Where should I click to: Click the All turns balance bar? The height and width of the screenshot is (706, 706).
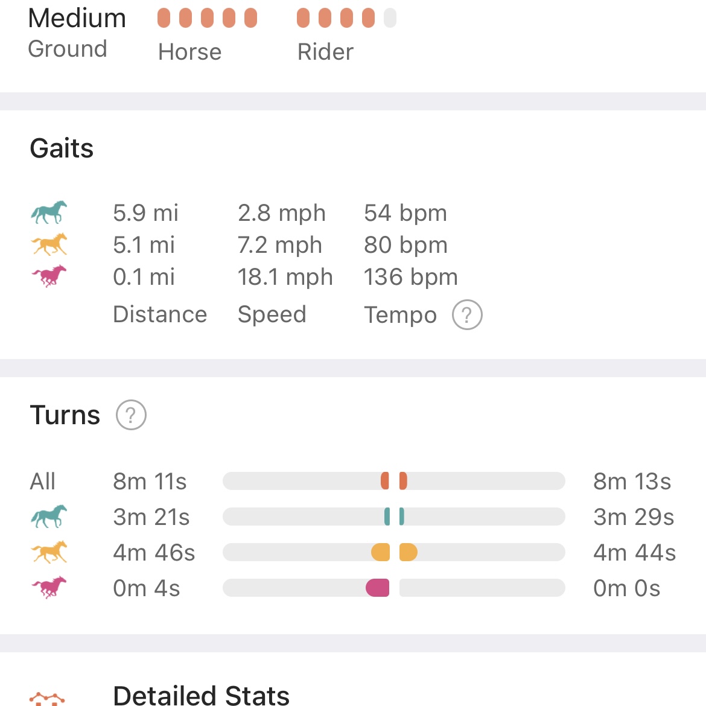[393, 481]
